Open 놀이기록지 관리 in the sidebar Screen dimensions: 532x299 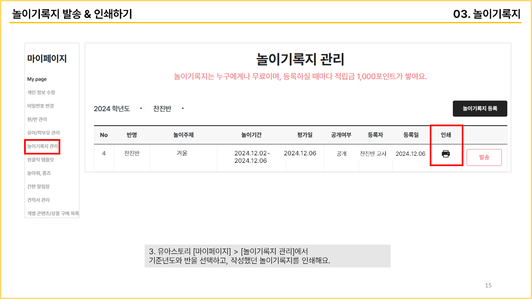(42, 146)
